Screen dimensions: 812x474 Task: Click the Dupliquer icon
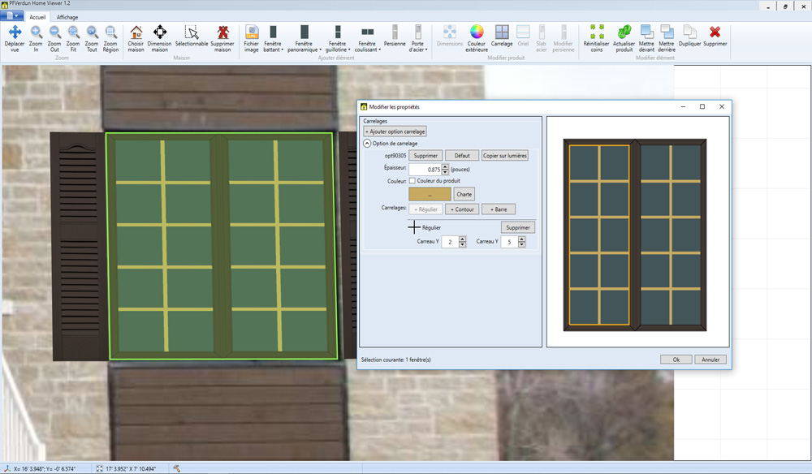[689, 37]
